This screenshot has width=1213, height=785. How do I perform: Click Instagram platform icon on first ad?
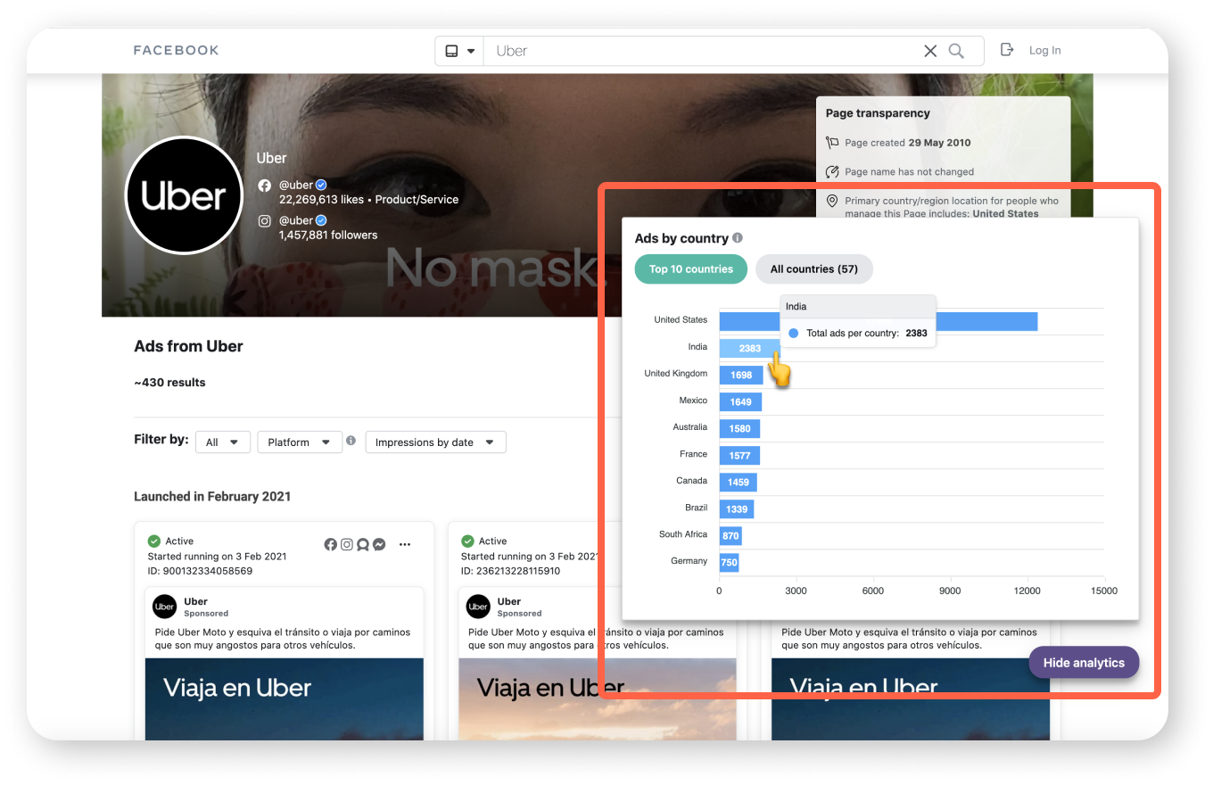(x=346, y=544)
